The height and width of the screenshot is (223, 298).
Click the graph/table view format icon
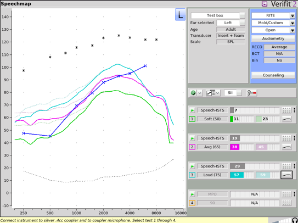(211, 93)
